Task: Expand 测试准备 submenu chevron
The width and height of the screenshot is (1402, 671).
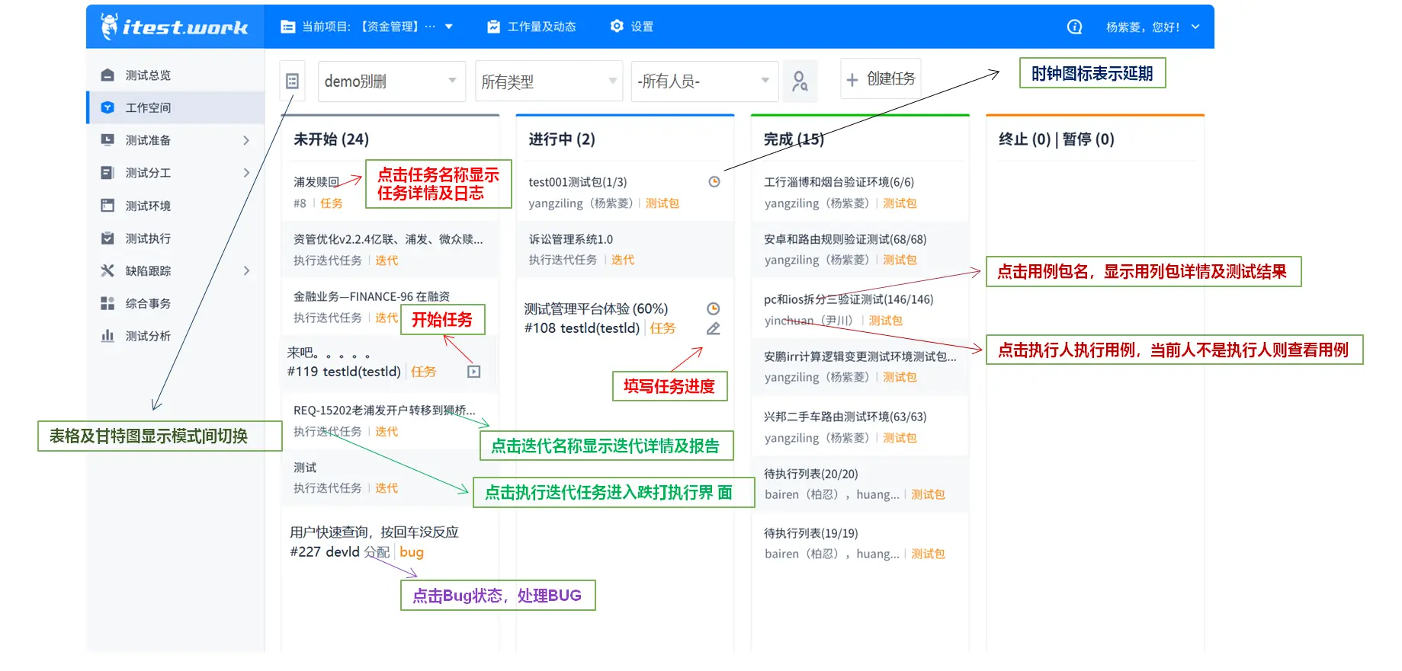Action: 246,140
